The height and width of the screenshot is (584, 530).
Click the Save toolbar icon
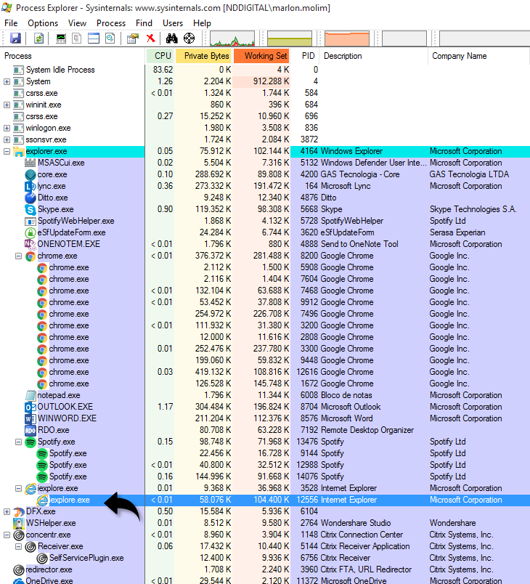16,38
